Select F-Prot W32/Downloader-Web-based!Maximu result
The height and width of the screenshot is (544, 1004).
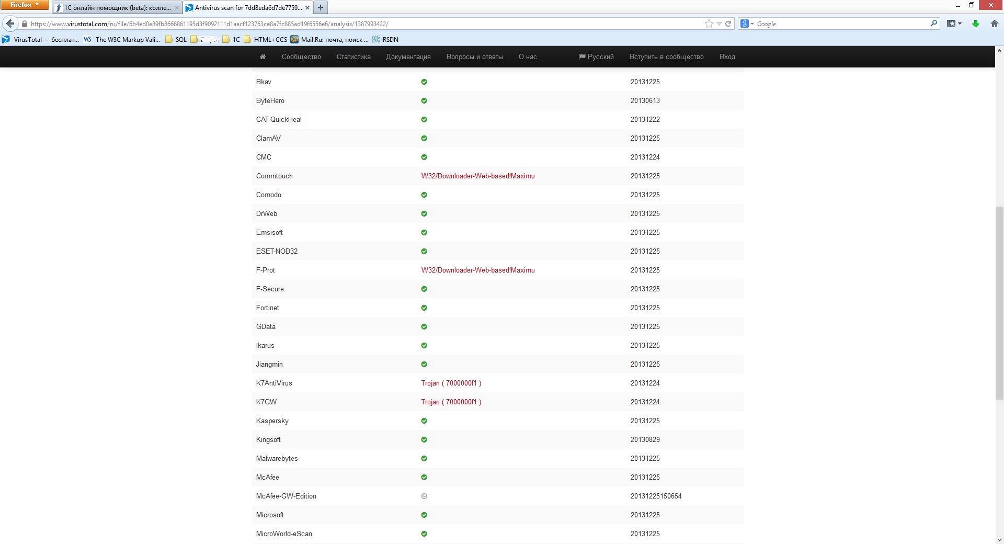[x=478, y=270]
